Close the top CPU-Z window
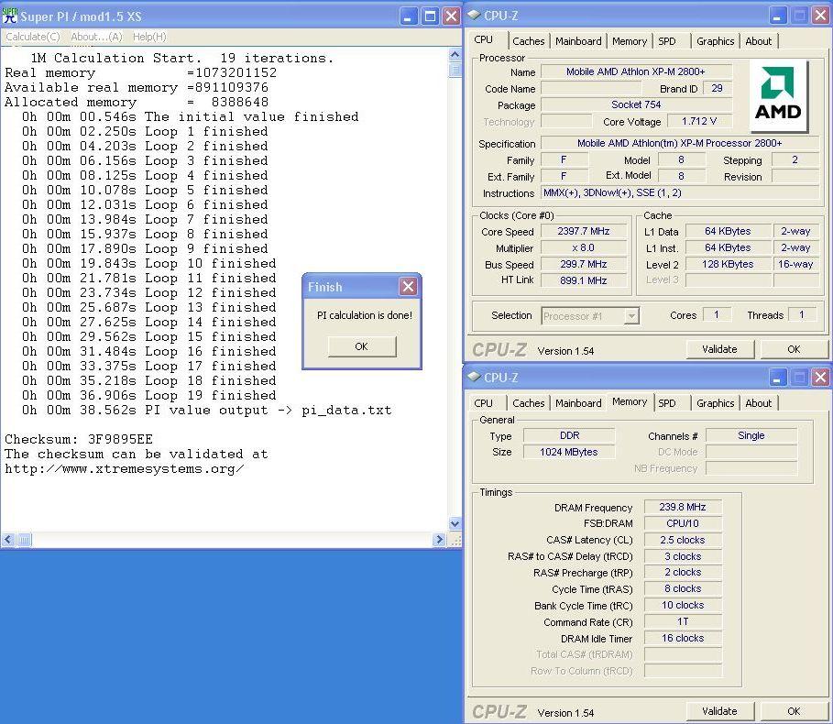Screen dimensions: 833x724 tap(820, 16)
